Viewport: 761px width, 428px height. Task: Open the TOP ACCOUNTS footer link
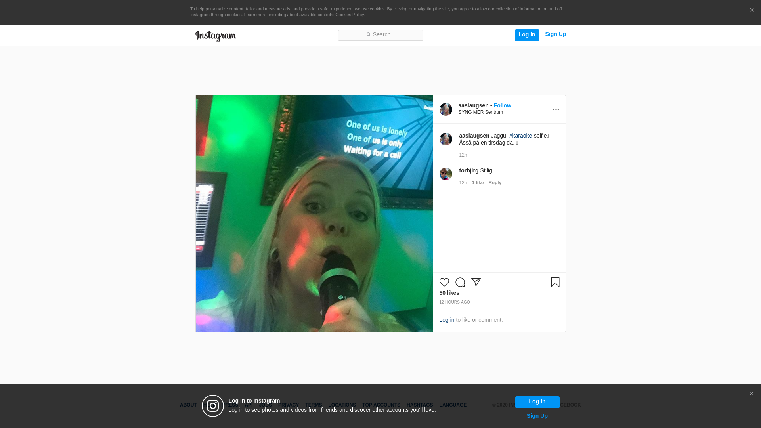381,405
